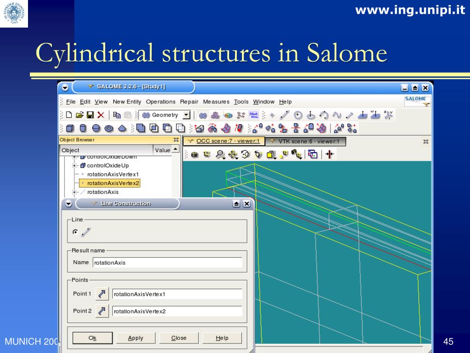Open the Line Construction dialog menu arrow
The width and height of the screenshot is (470, 353).
click(68, 204)
